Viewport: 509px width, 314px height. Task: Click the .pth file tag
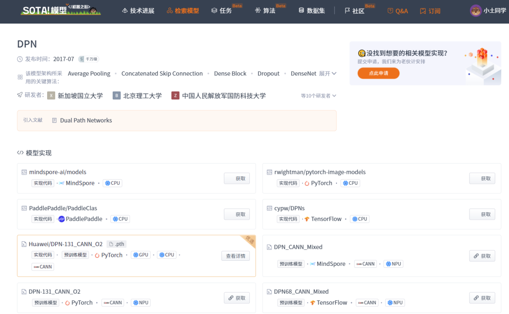pos(116,244)
